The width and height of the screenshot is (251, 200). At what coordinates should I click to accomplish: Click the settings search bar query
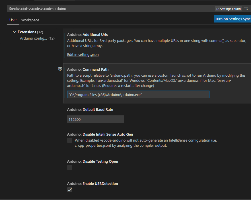tap(37, 9)
